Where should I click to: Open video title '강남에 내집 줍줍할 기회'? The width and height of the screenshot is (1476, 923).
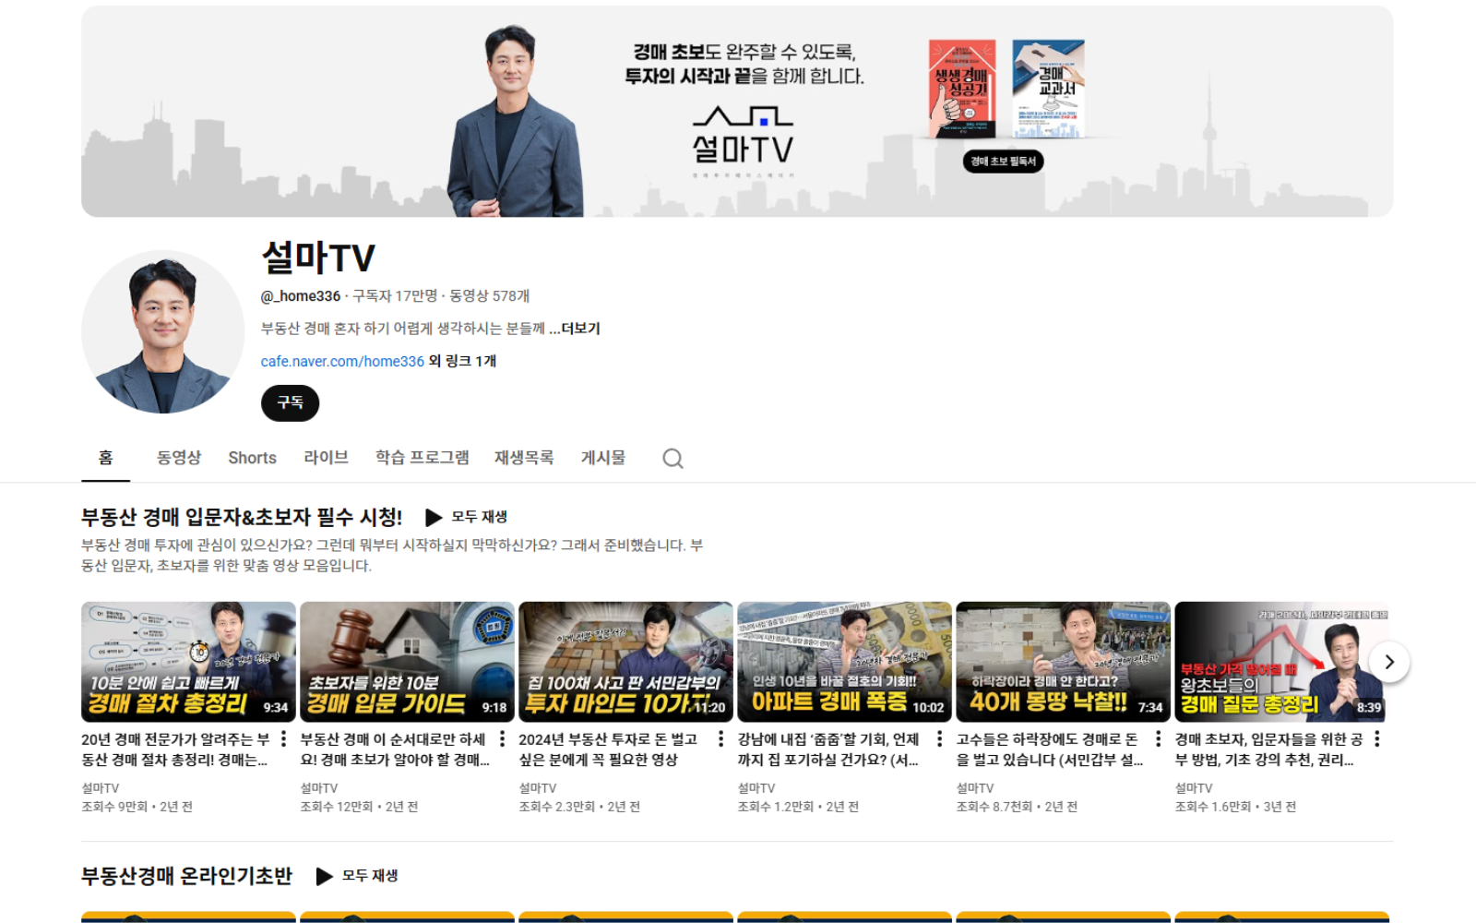(828, 749)
